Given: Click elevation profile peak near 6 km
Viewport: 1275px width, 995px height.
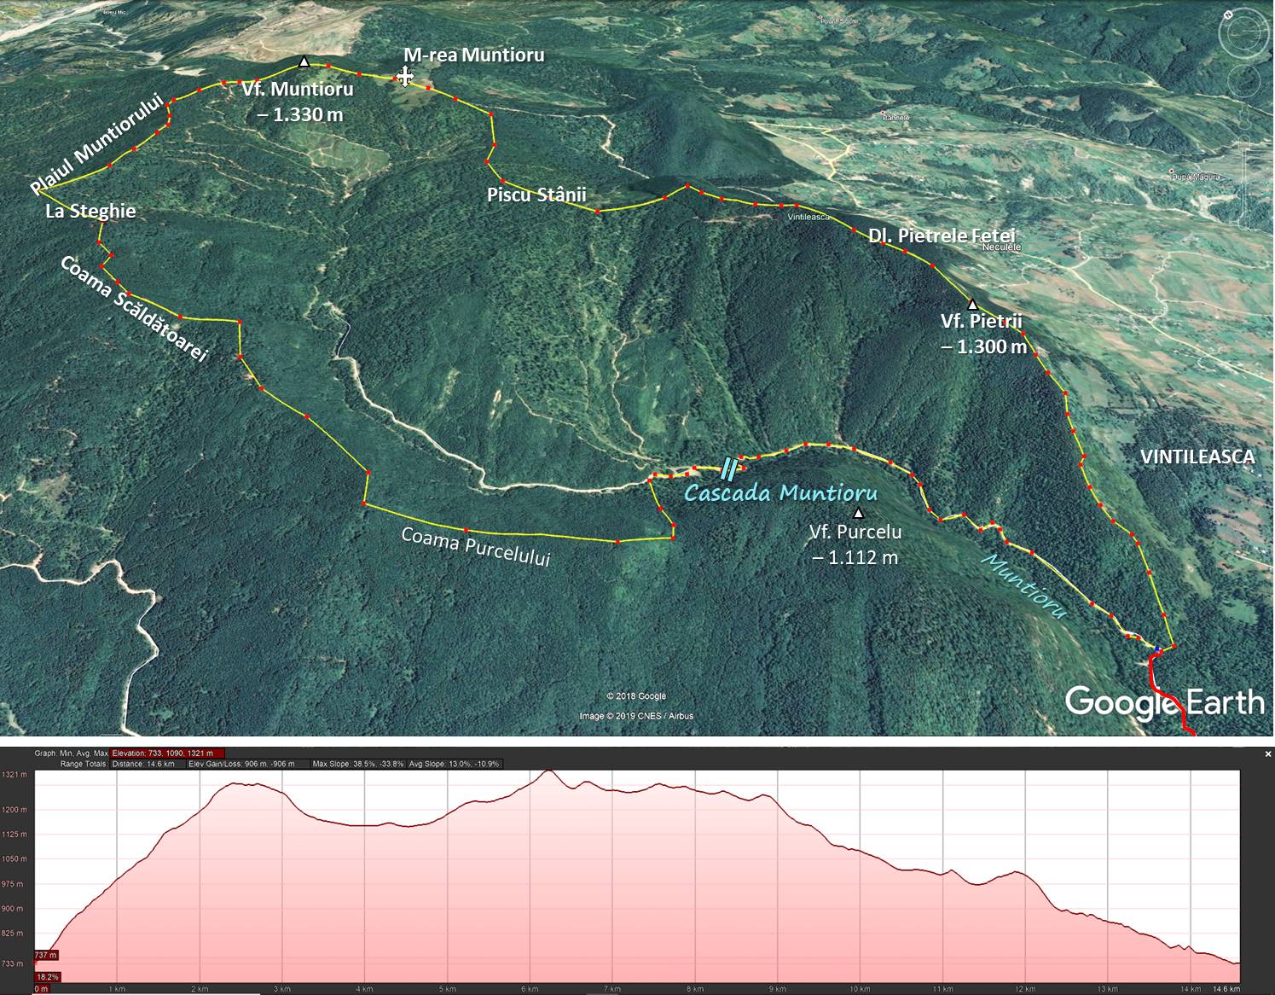Looking at the screenshot, I should point(548,771).
